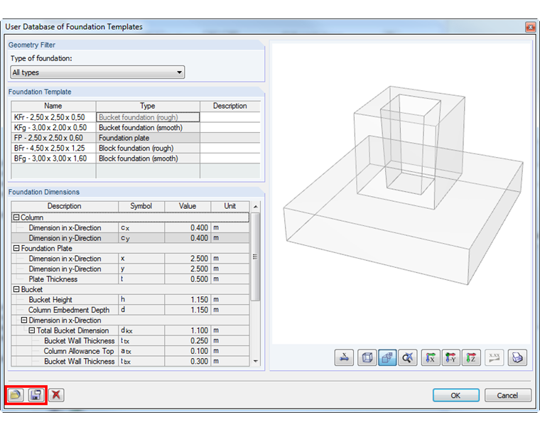The width and height of the screenshot is (540, 432).
Task: Click Plate Thickness row label
Action: tap(53, 279)
